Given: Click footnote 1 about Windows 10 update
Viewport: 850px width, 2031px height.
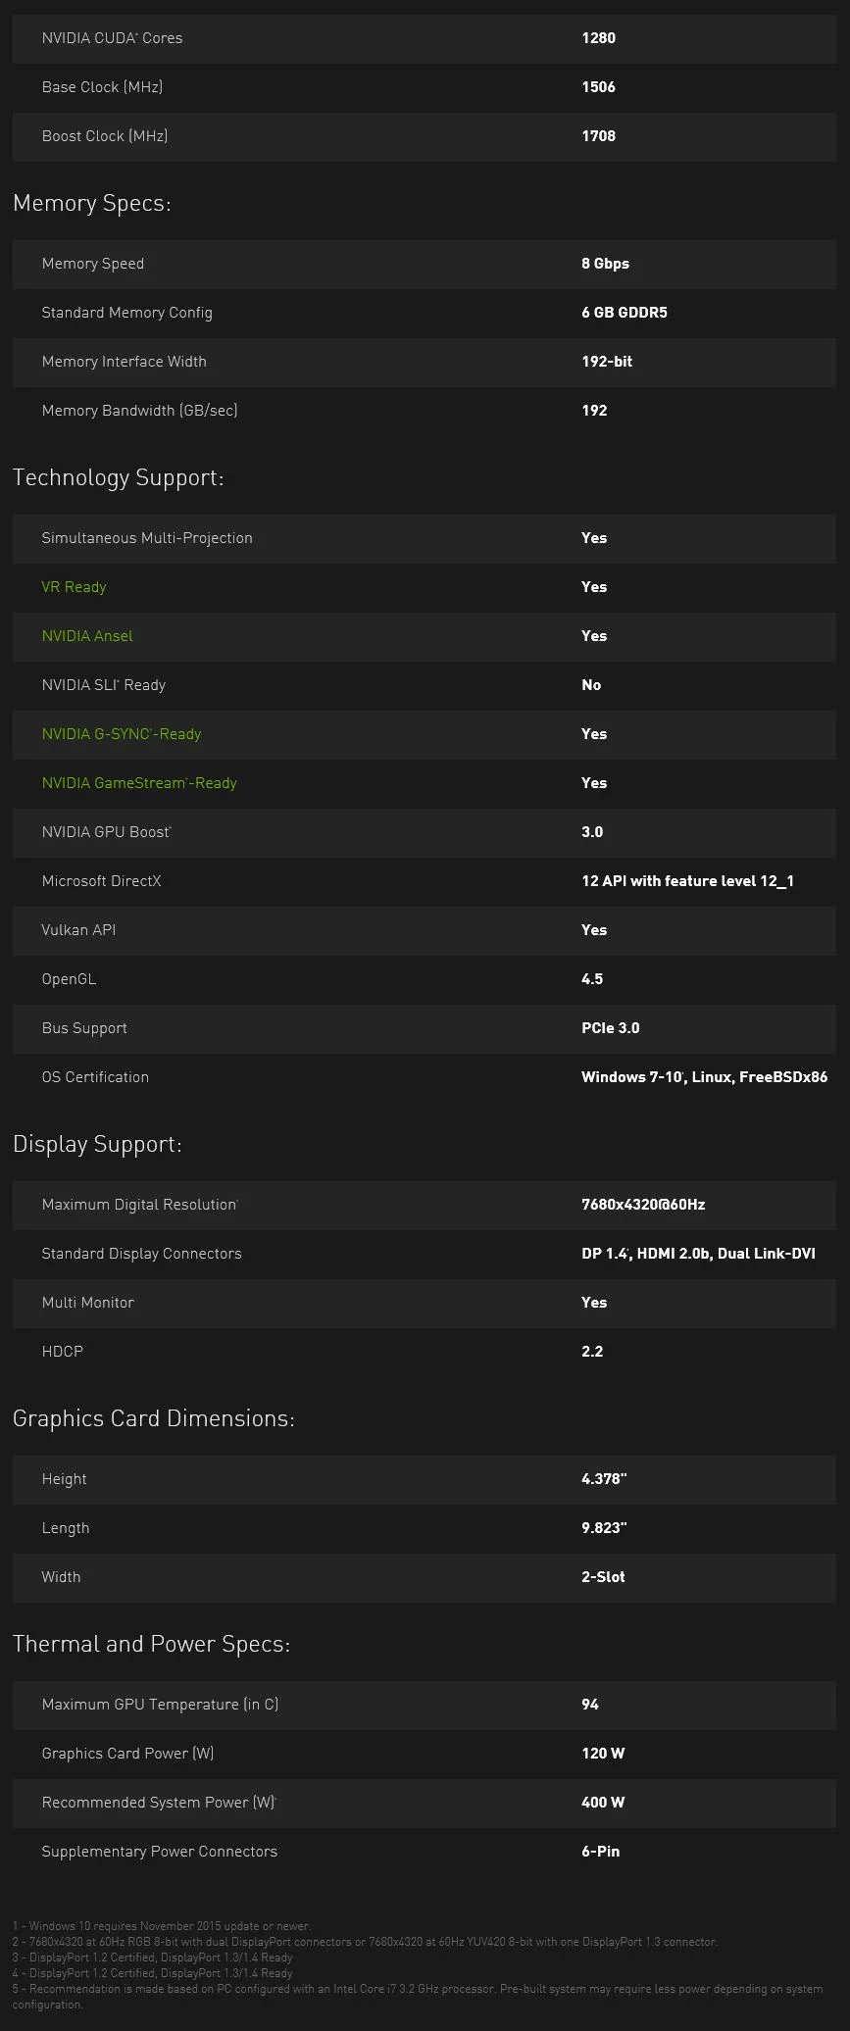Looking at the screenshot, I should 162,1926.
